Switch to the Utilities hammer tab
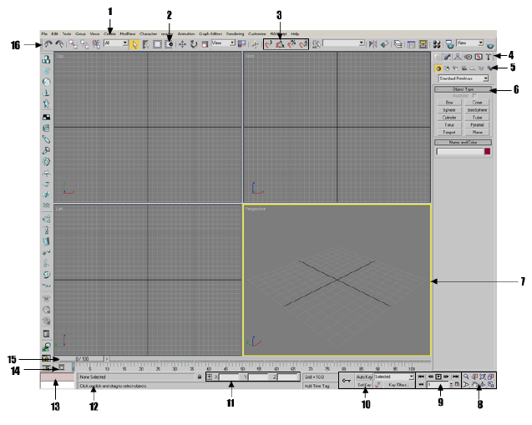 (x=488, y=57)
